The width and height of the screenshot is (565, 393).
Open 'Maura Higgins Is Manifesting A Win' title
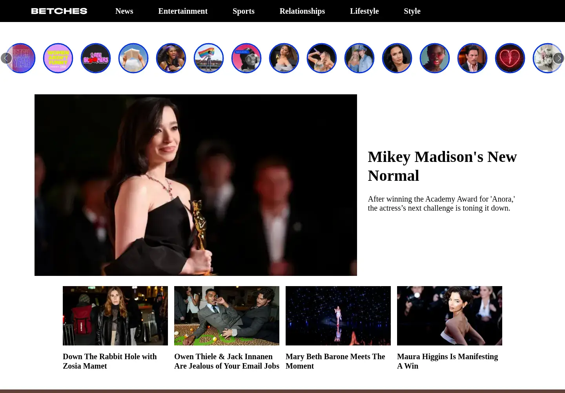coord(447,361)
